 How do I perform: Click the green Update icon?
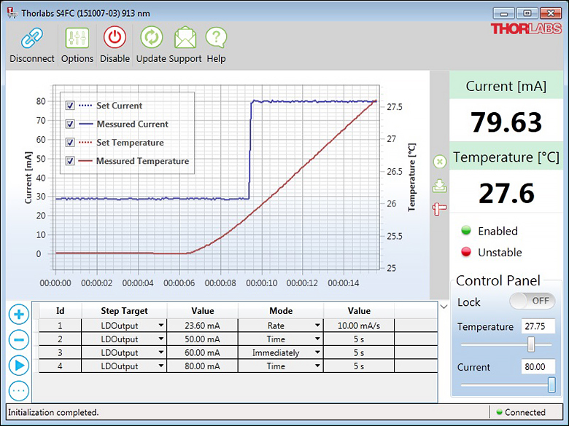tap(151, 38)
